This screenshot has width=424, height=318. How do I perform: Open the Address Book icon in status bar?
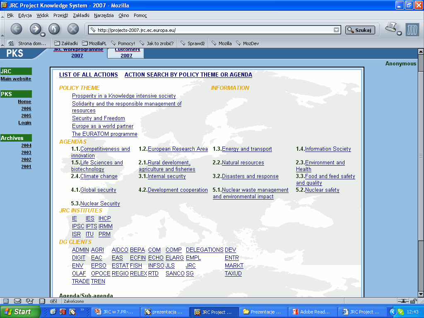[x=42, y=301]
